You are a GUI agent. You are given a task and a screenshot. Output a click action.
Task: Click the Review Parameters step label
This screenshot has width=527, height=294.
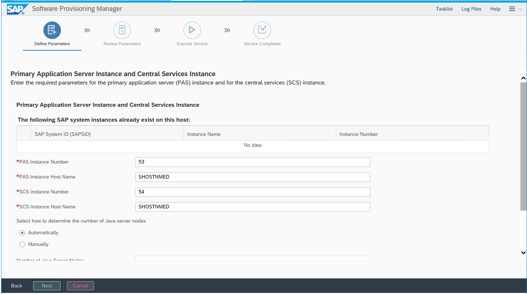[x=122, y=44]
